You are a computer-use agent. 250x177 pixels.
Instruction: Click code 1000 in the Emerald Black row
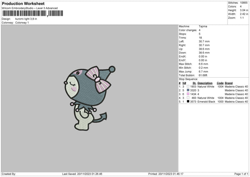(220, 101)
